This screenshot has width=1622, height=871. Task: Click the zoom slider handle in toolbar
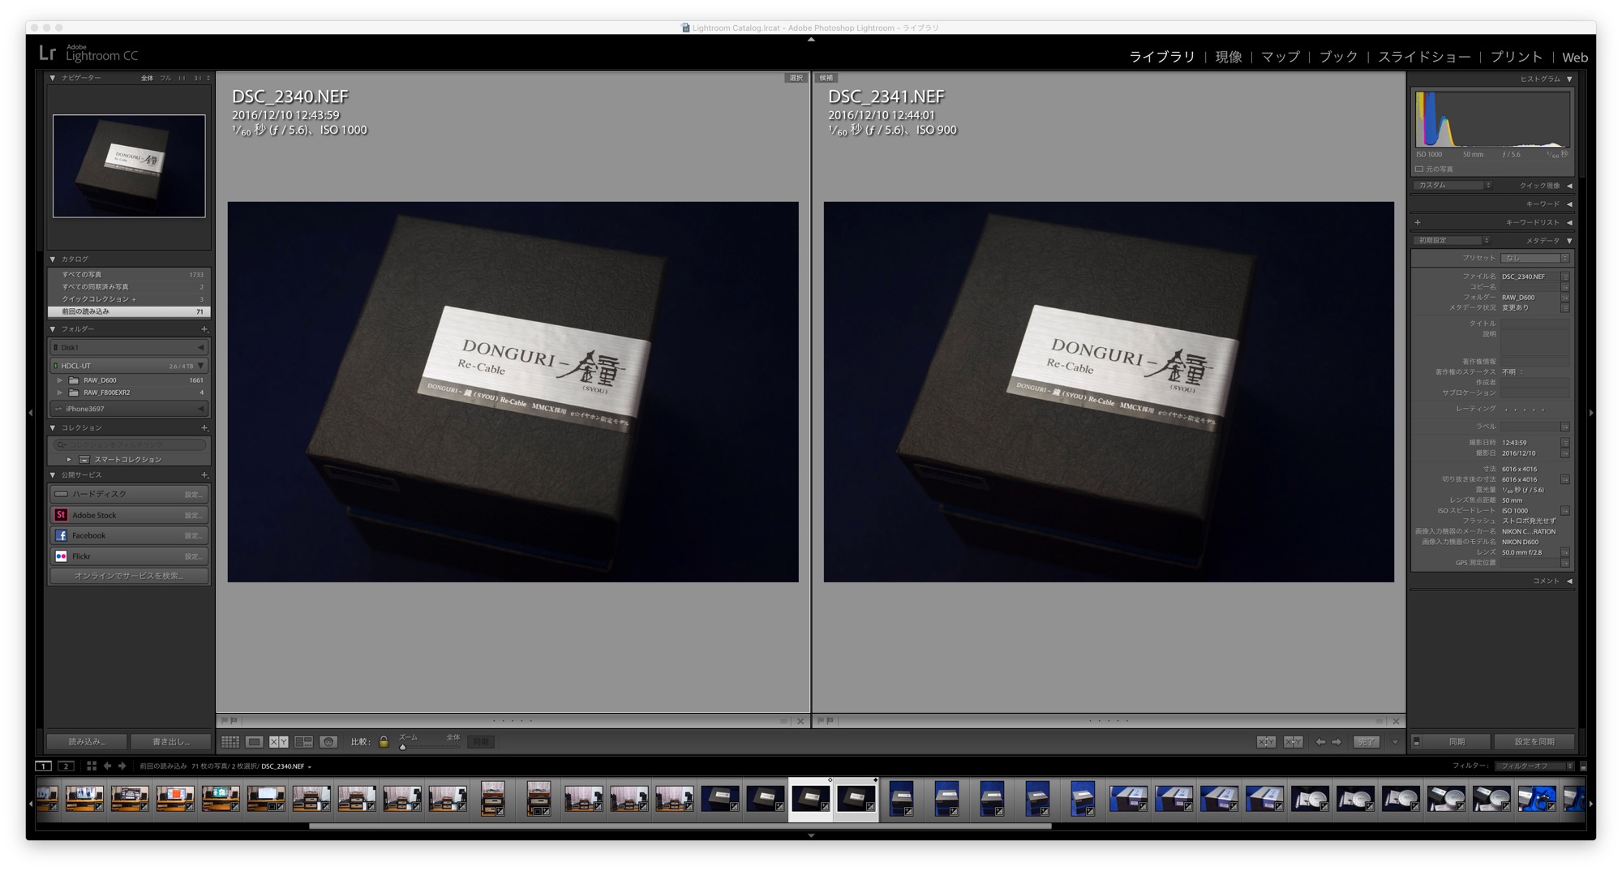click(x=403, y=746)
